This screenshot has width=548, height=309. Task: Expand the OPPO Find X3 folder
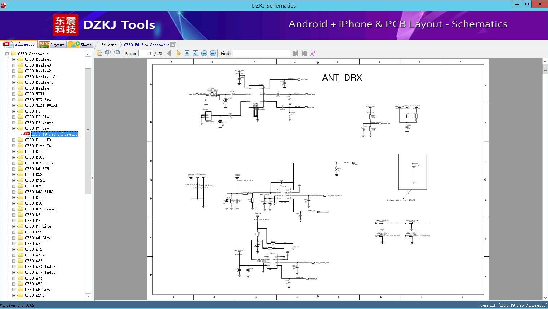click(x=14, y=140)
